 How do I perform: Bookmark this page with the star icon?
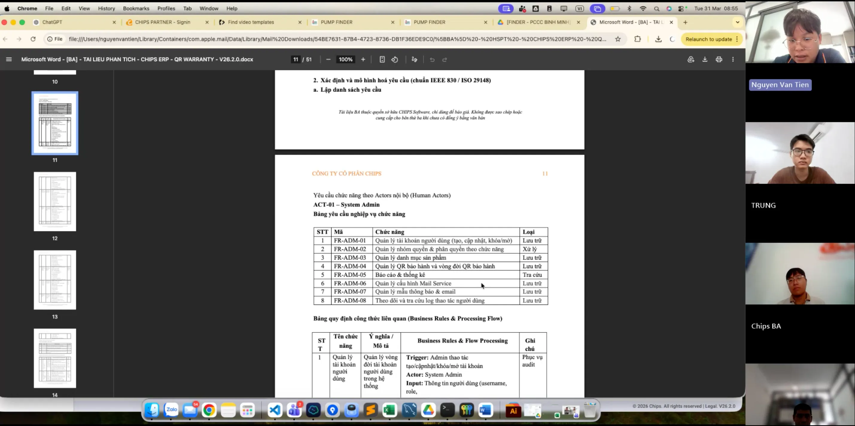618,39
